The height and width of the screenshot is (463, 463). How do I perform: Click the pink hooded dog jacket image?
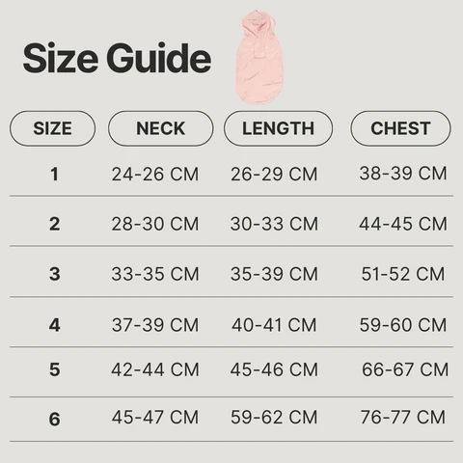pos(259,57)
